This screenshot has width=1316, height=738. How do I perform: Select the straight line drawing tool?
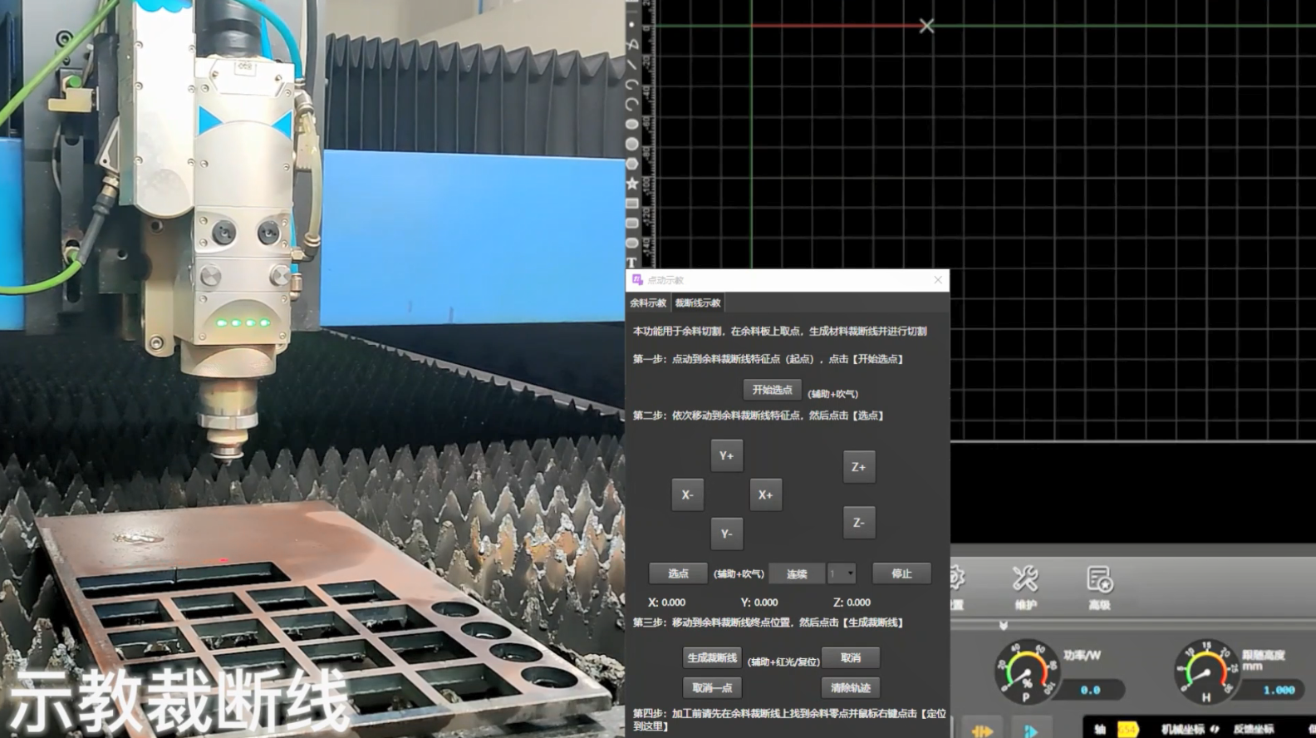632,64
